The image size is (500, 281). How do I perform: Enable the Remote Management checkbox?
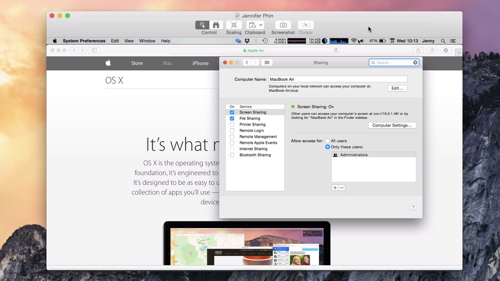point(232,137)
